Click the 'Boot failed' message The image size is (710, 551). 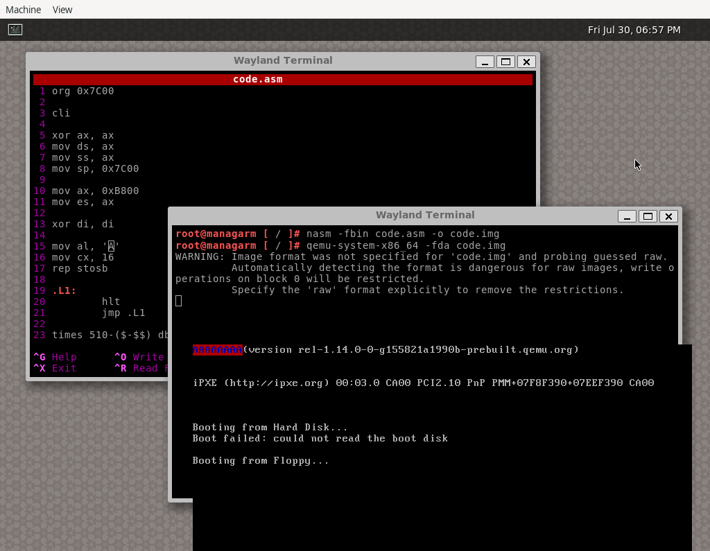(320, 438)
